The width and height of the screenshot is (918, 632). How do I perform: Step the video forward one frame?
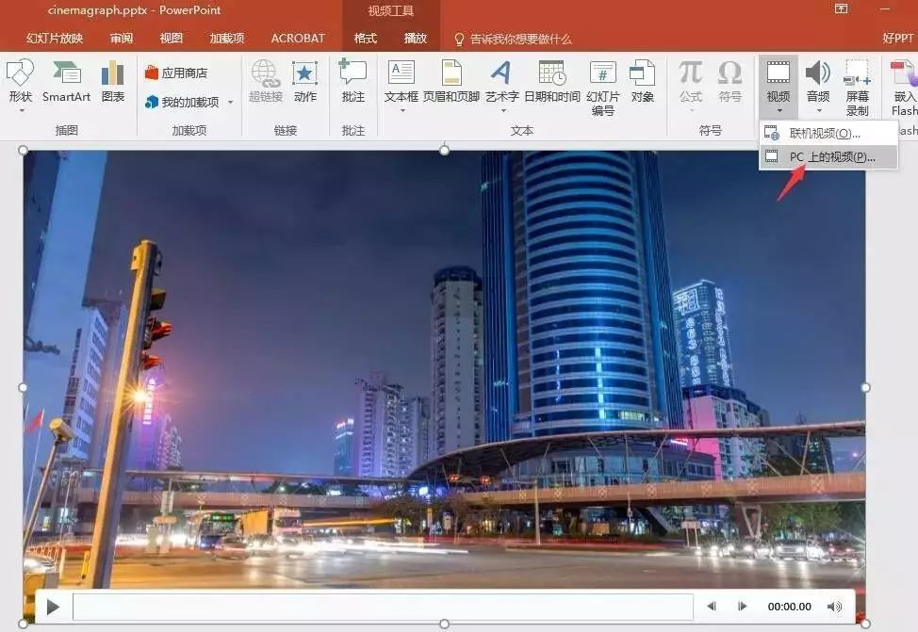click(x=742, y=607)
